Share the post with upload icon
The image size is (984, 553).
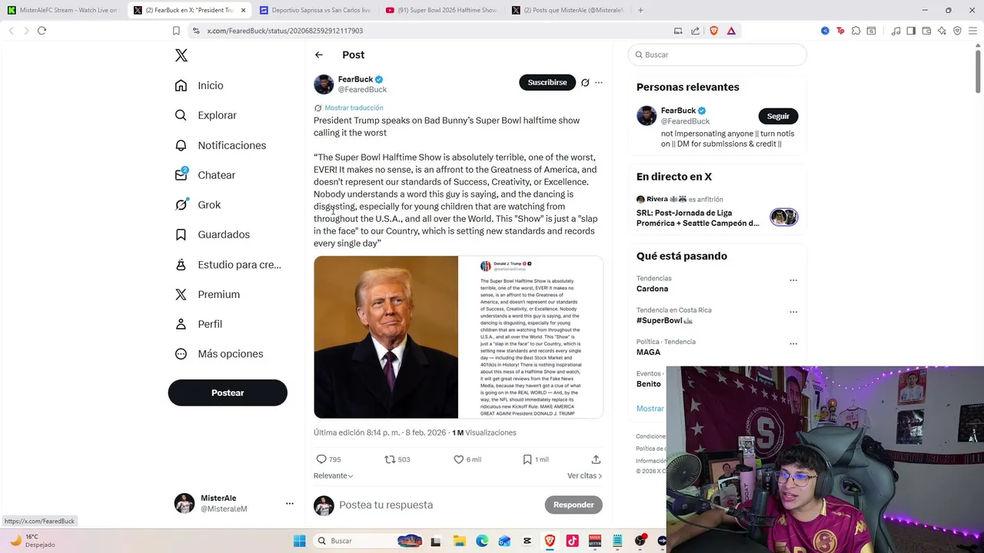click(596, 459)
